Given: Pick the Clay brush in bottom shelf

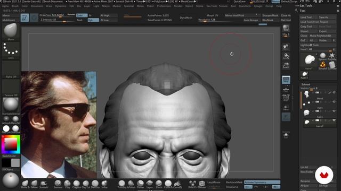Looking at the screenshot, I should point(67,184).
